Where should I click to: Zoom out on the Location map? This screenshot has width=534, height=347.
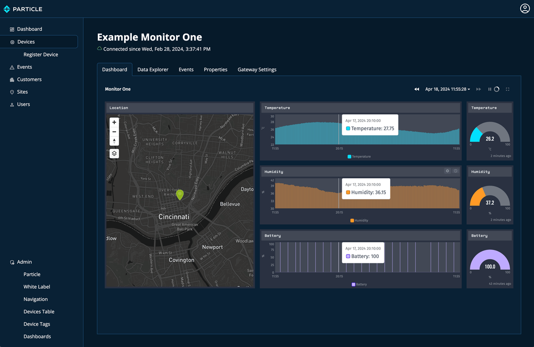click(x=114, y=132)
